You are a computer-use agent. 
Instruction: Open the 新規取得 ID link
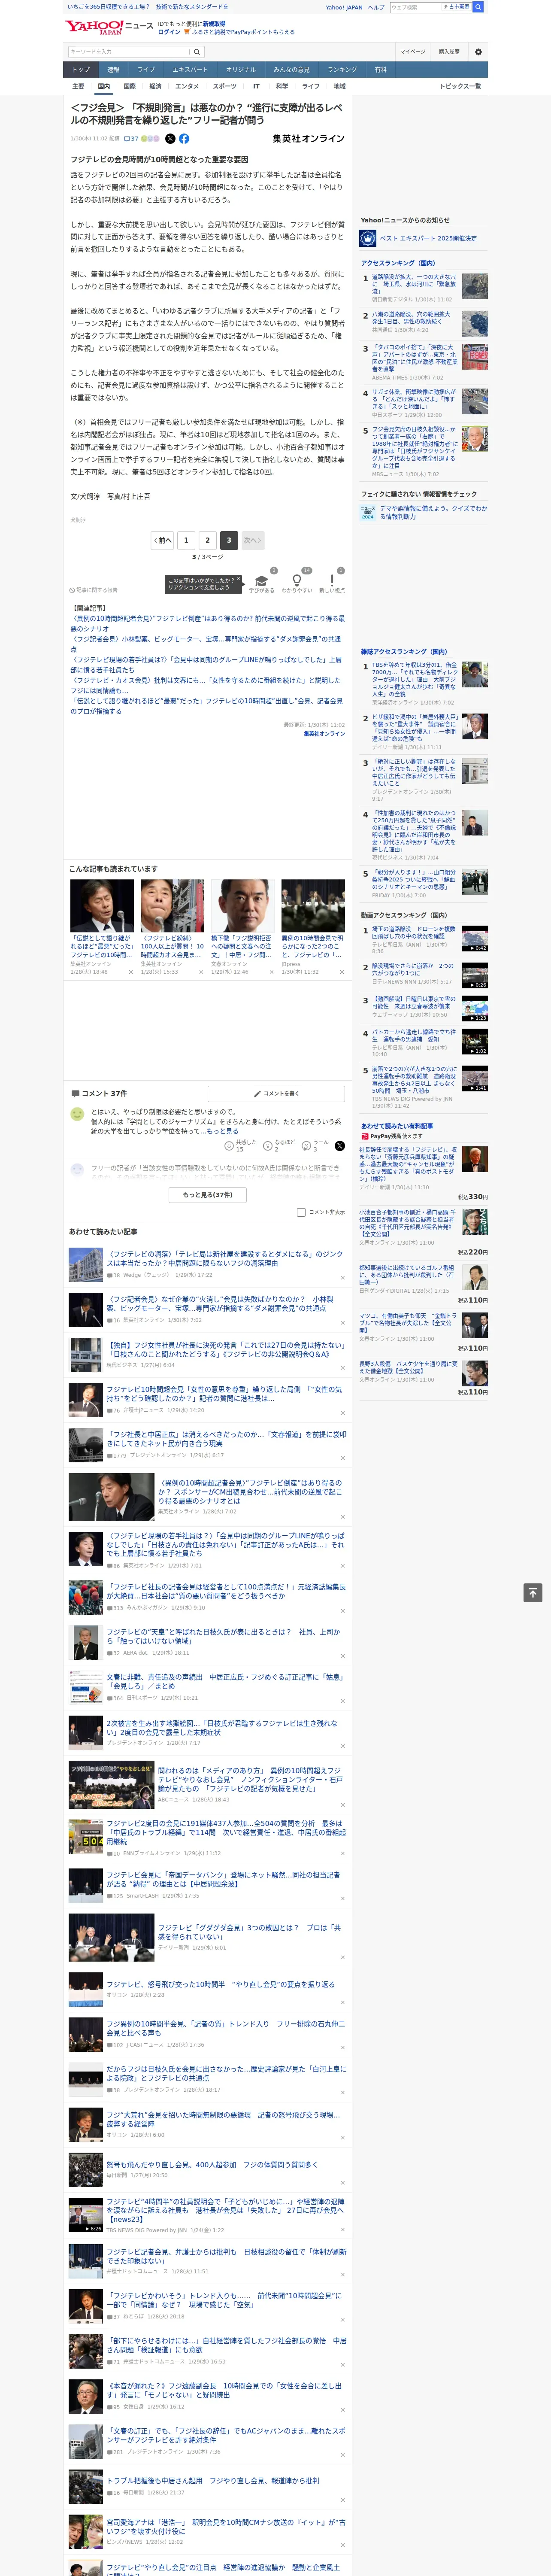tap(214, 24)
